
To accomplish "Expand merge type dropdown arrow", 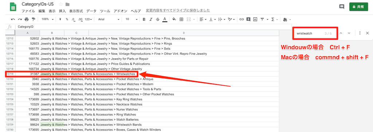I will (194, 20).
